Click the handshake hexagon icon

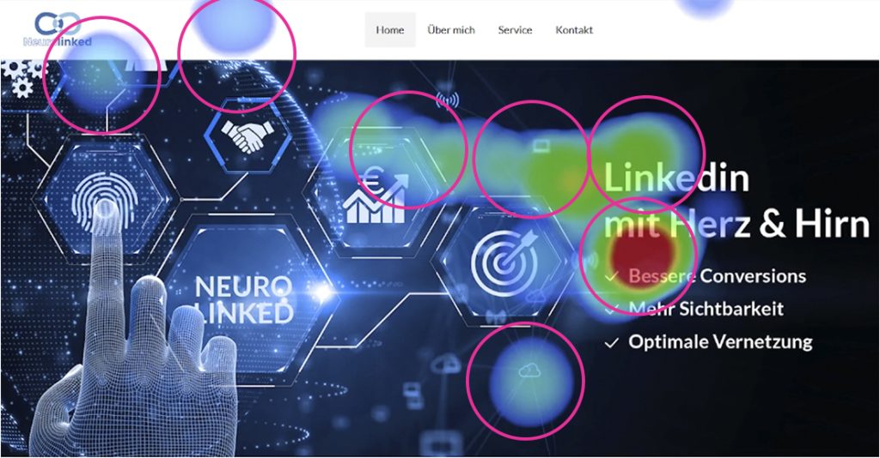[x=247, y=136]
